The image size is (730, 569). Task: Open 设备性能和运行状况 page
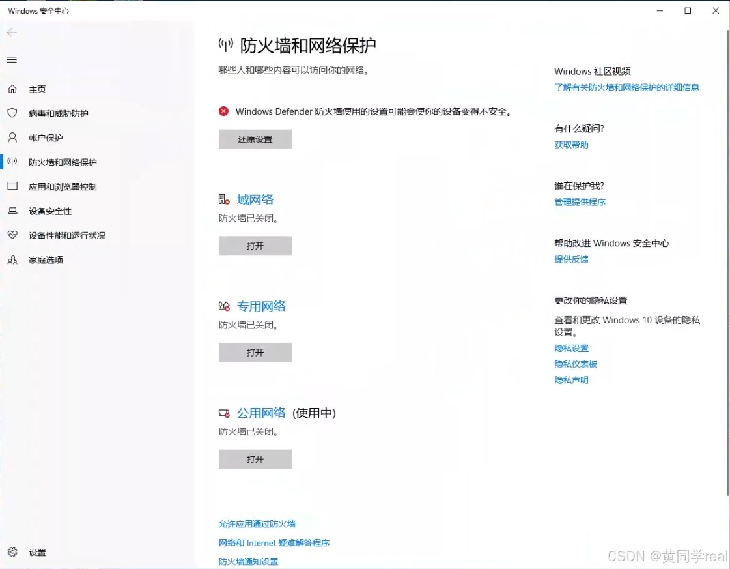tap(67, 235)
